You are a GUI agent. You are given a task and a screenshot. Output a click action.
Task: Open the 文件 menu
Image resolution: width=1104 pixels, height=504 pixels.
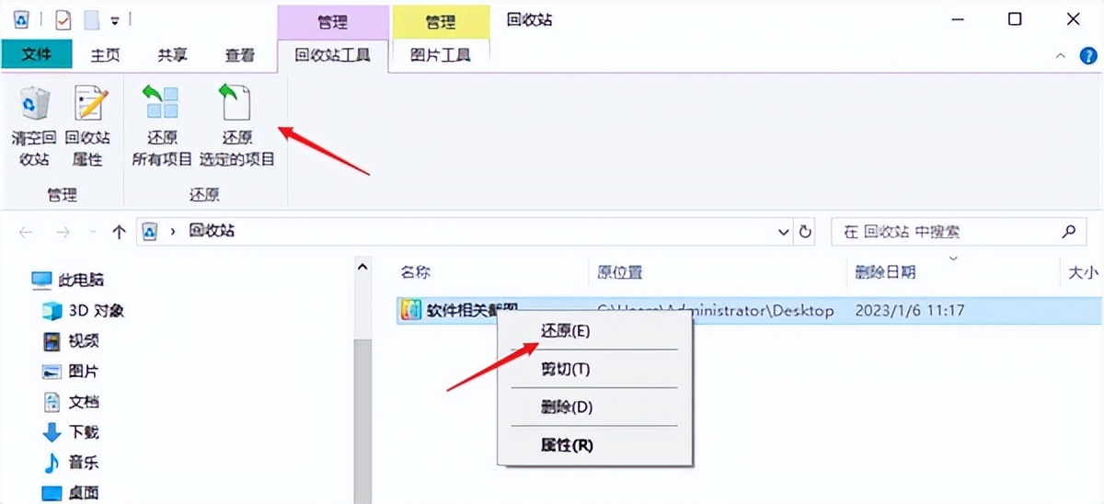tap(36, 54)
